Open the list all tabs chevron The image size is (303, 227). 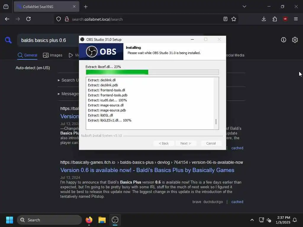(x=244, y=7)
